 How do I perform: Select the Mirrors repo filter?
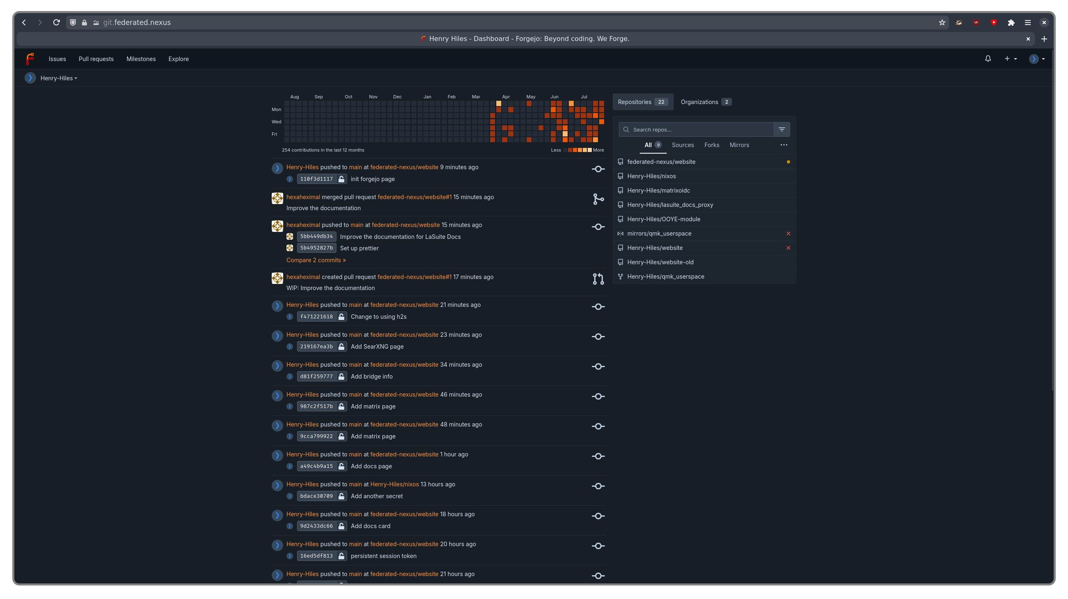pos(739,145)
